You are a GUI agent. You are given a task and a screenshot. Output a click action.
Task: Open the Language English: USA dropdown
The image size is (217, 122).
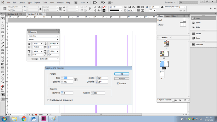point(58,59)
